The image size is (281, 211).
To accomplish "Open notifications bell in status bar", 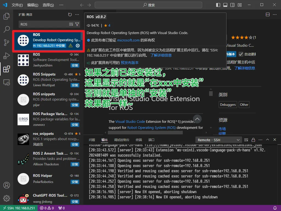I will (275, 208).
